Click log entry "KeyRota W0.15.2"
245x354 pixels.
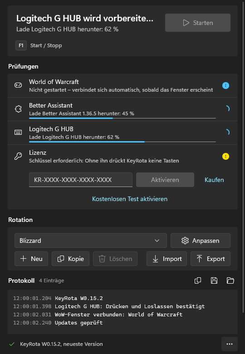pyautogui.click(x=79, y=298)
